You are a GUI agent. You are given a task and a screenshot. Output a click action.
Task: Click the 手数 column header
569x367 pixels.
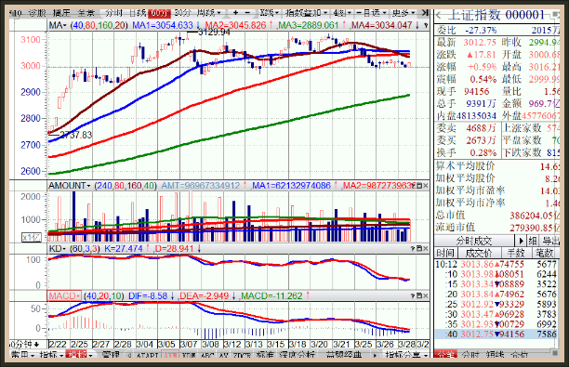pos(516,253)
